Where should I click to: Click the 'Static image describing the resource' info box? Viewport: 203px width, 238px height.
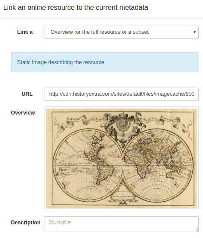point(105,62)
